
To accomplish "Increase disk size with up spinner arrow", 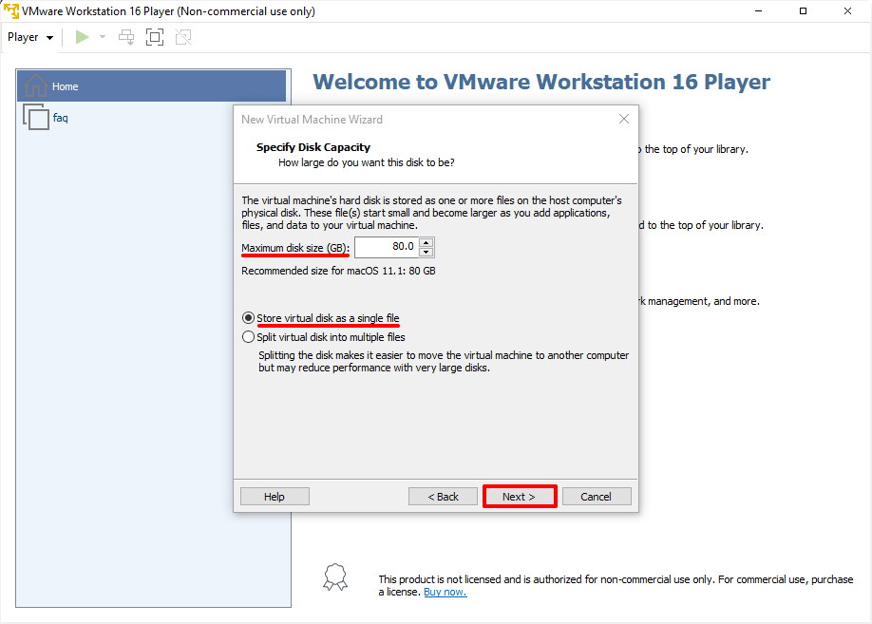I will coord(426,242).
